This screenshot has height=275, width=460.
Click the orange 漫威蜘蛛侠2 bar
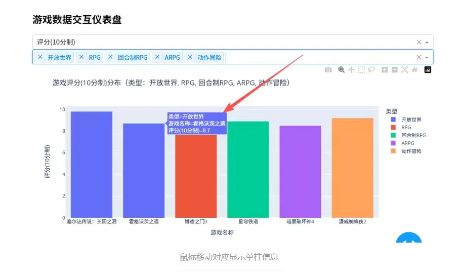pos(353,168)
